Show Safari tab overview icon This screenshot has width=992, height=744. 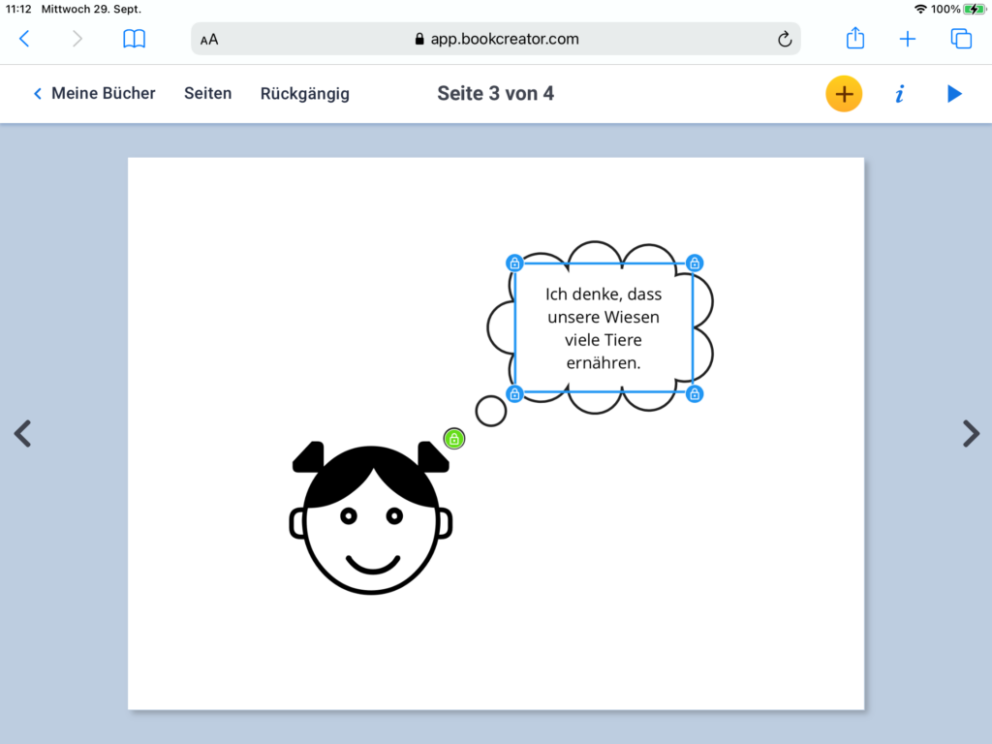click(x=961, y=39)
